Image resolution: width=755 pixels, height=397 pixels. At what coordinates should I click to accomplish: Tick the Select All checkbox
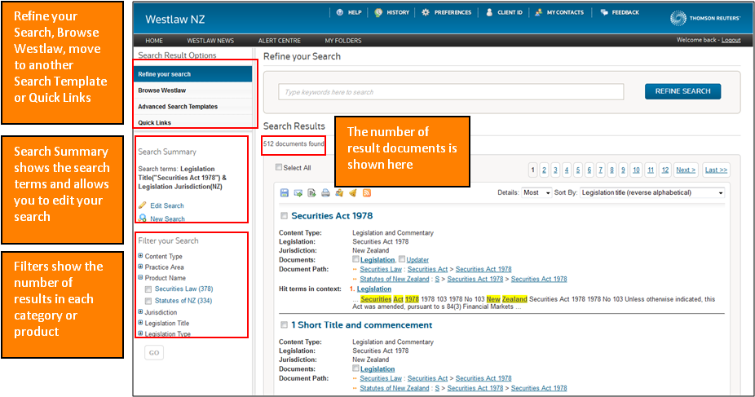(x=278, y=167)
